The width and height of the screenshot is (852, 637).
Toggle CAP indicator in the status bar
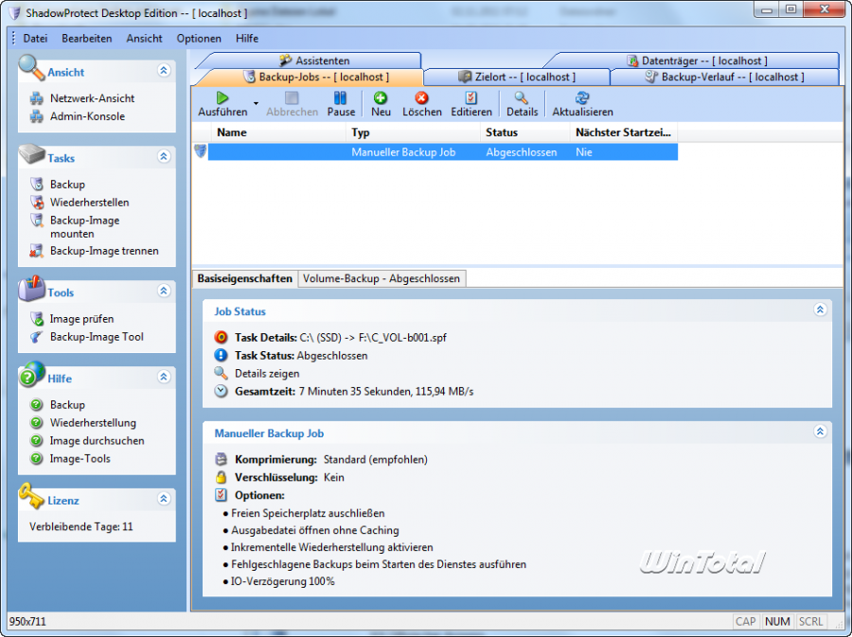pyautogui.click(x=745, y=622)
